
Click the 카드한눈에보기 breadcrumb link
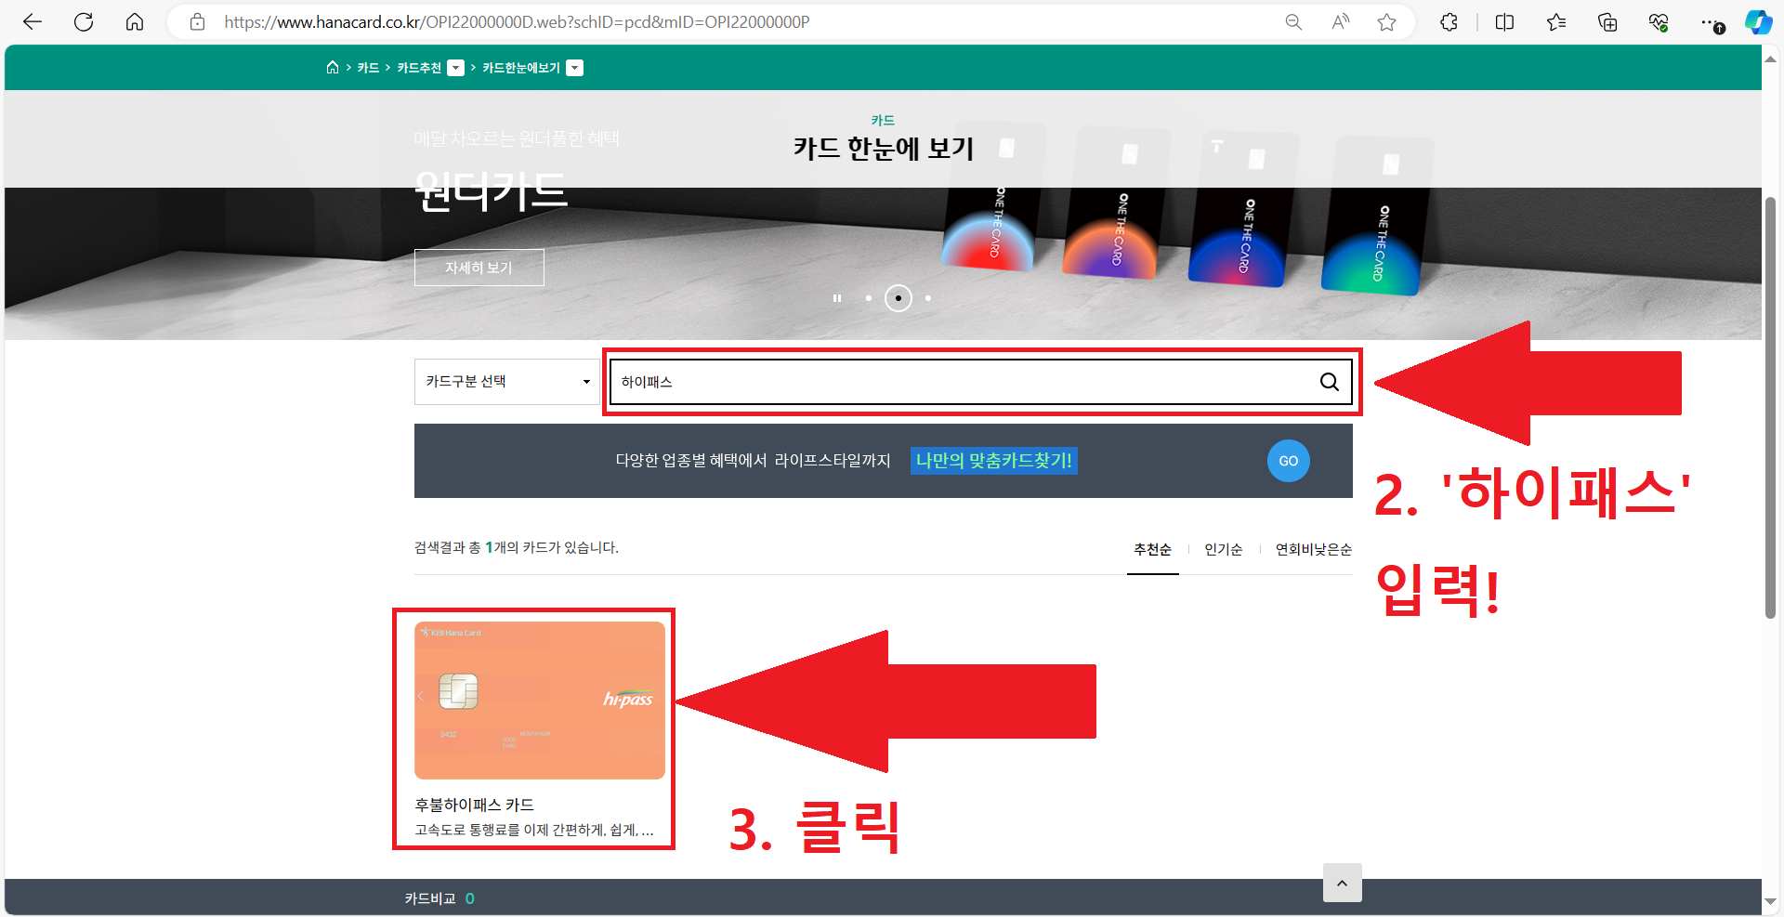[521, 68]
